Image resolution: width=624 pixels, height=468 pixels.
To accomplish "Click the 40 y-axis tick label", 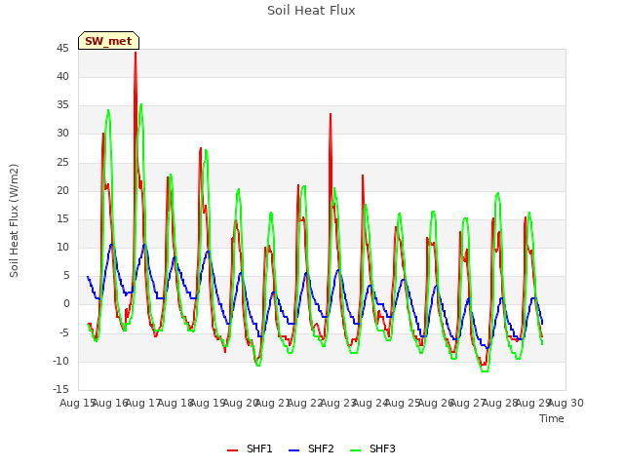I will coord(62,76).
